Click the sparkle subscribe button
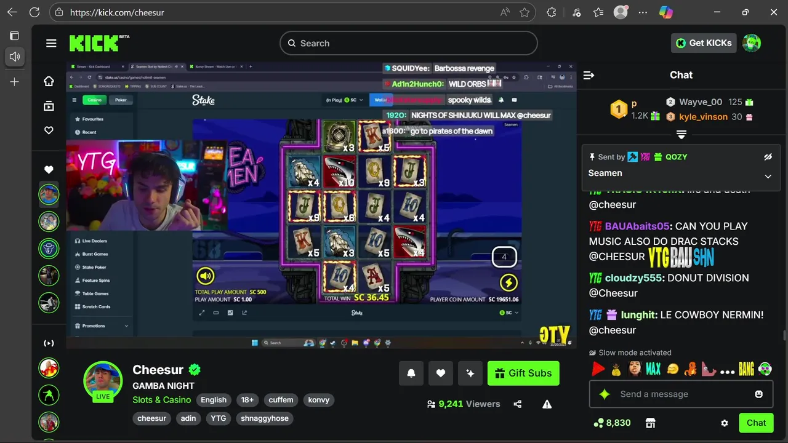This screenshot has height=443, width=788. point(470,373)
